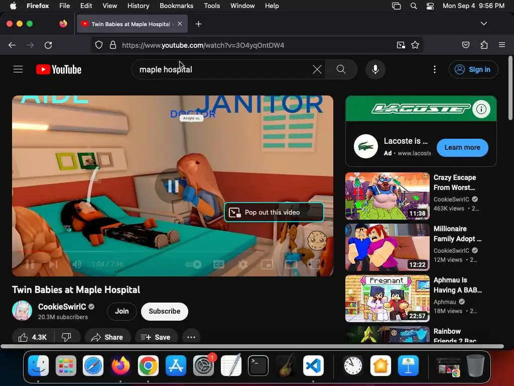Open Crazy Escape From Worst video thumbnail
This screenshot has width=514, height=386.
tap(387, 196)
